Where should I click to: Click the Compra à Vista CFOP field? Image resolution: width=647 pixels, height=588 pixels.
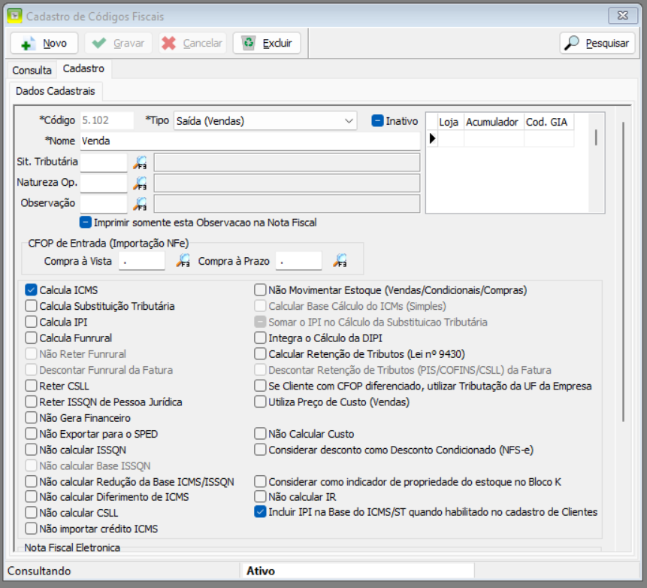(142, 261)
